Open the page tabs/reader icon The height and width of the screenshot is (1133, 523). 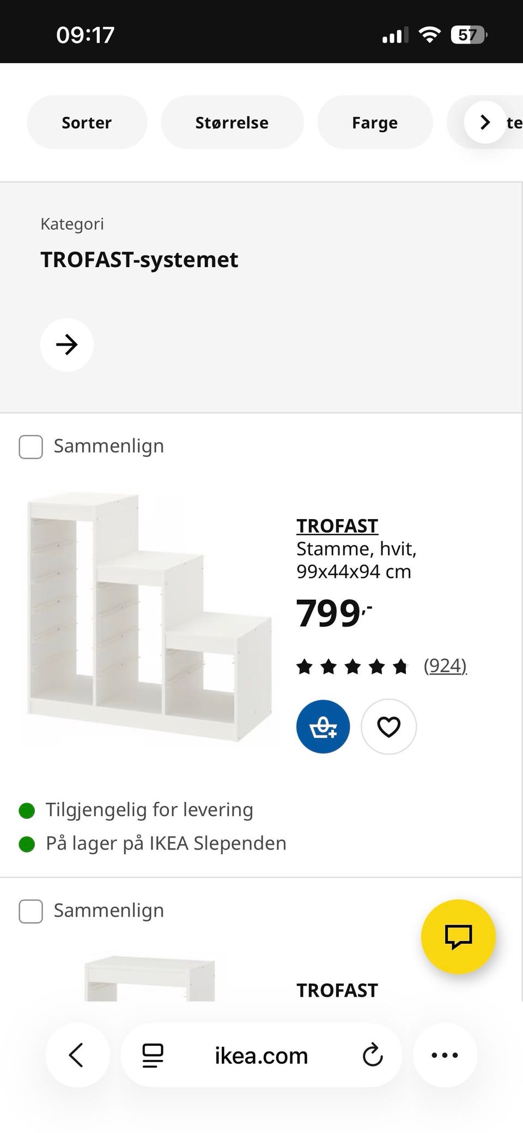pos(153,1055)
